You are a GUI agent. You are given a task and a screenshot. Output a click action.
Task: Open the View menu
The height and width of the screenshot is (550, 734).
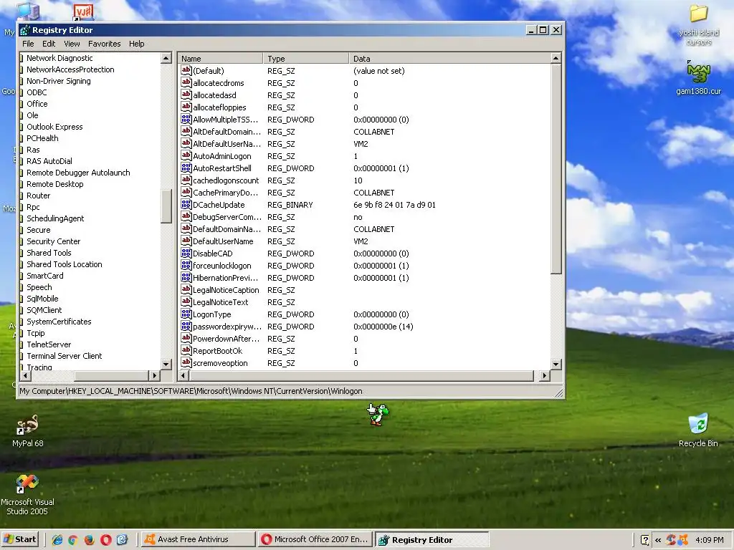click(72, 44)
